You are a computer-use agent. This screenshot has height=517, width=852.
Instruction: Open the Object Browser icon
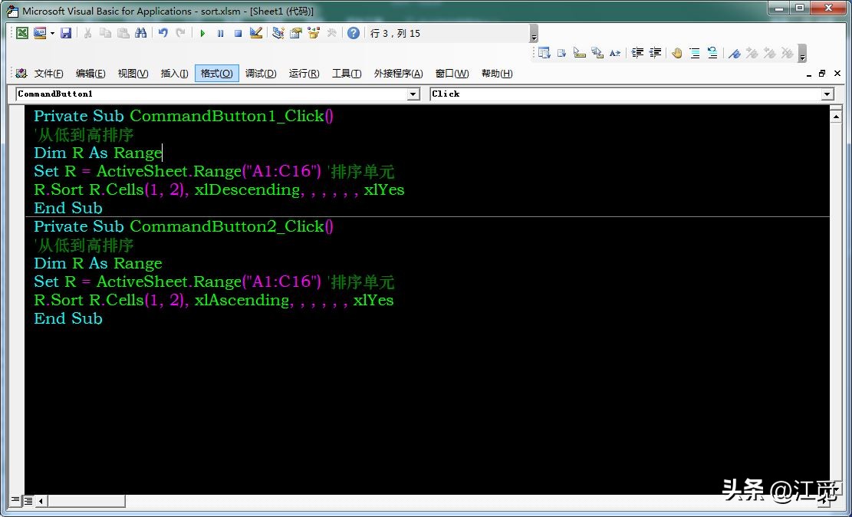point(314,33)
